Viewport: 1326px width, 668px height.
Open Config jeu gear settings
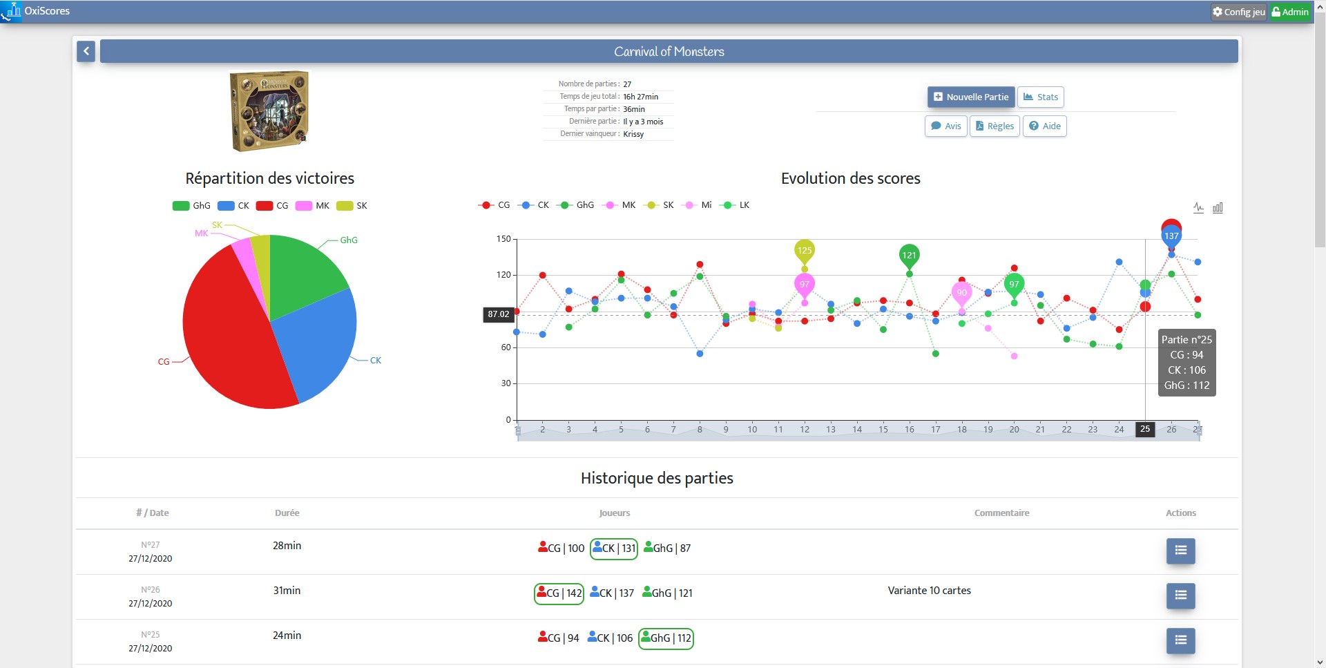click(x=1239, y=12)
